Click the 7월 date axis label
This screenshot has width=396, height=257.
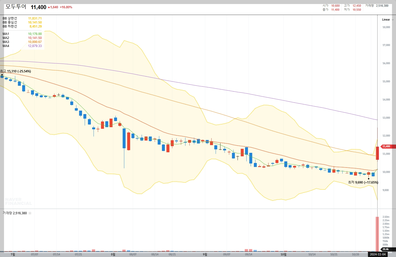(x=13, y=254)
